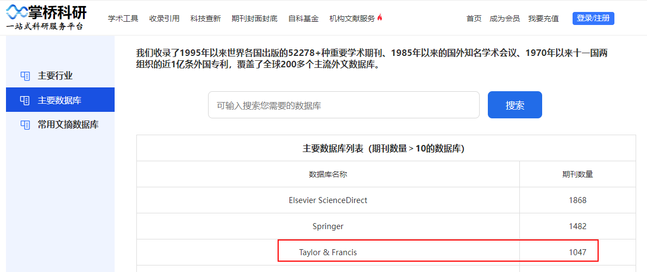
Task: Click the 登录/注册 button
Action: [x=593, y=18]
